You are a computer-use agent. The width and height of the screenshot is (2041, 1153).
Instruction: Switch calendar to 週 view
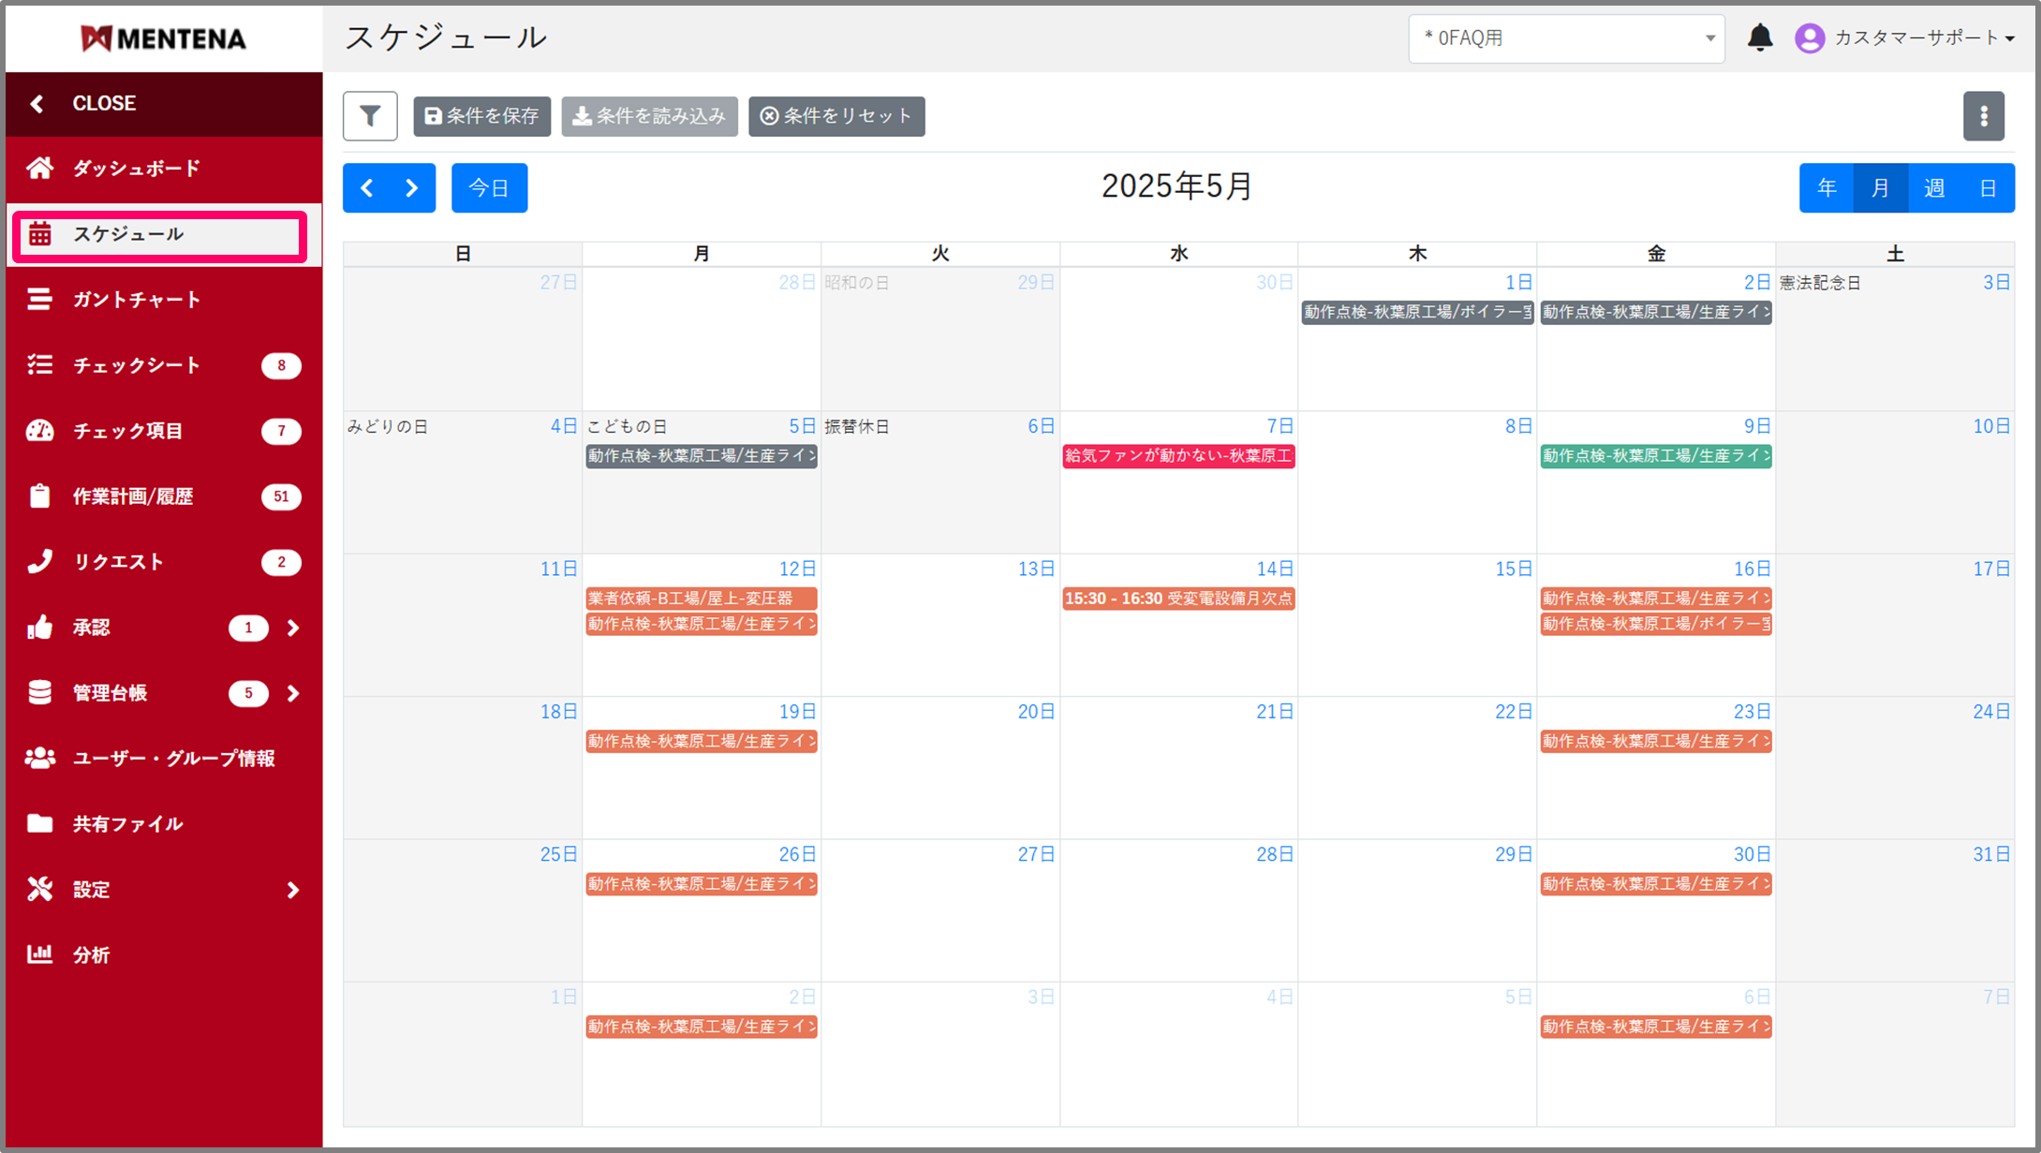1934,188
